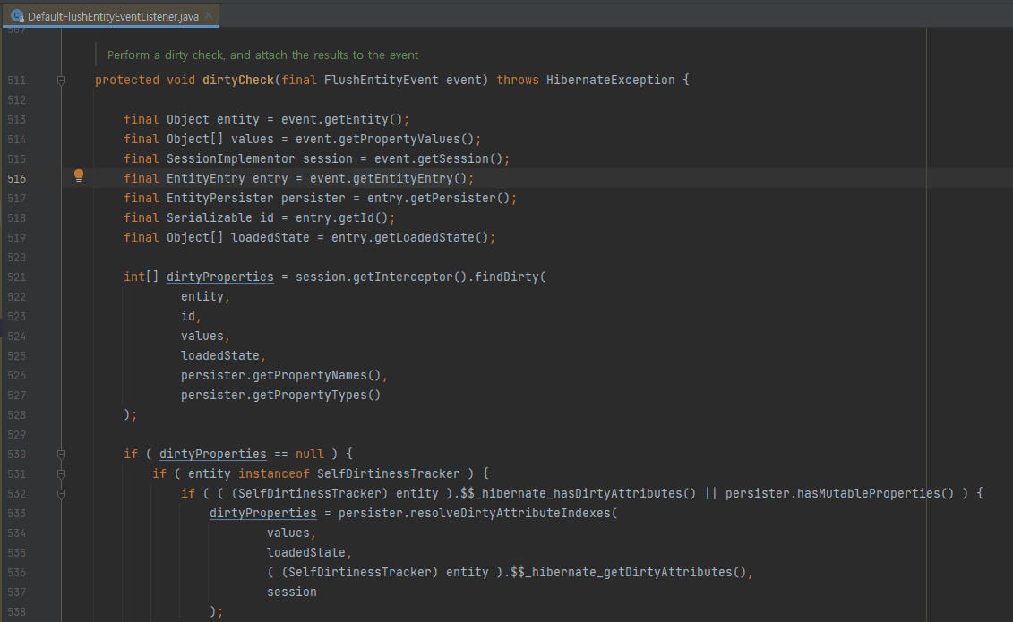This screenshot has width=1013, height=622.
Task: Click the instanceof keyword on line 531
Action: [274, 474]
